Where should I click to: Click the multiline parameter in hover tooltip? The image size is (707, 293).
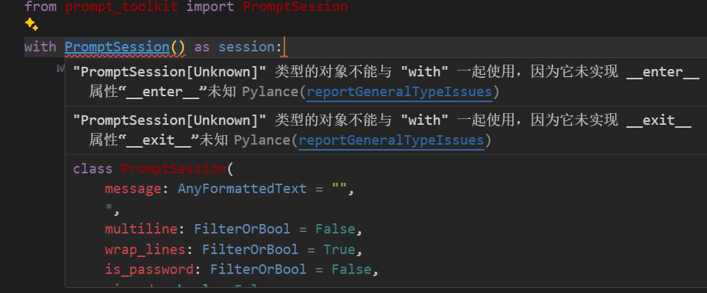(141, 229)
